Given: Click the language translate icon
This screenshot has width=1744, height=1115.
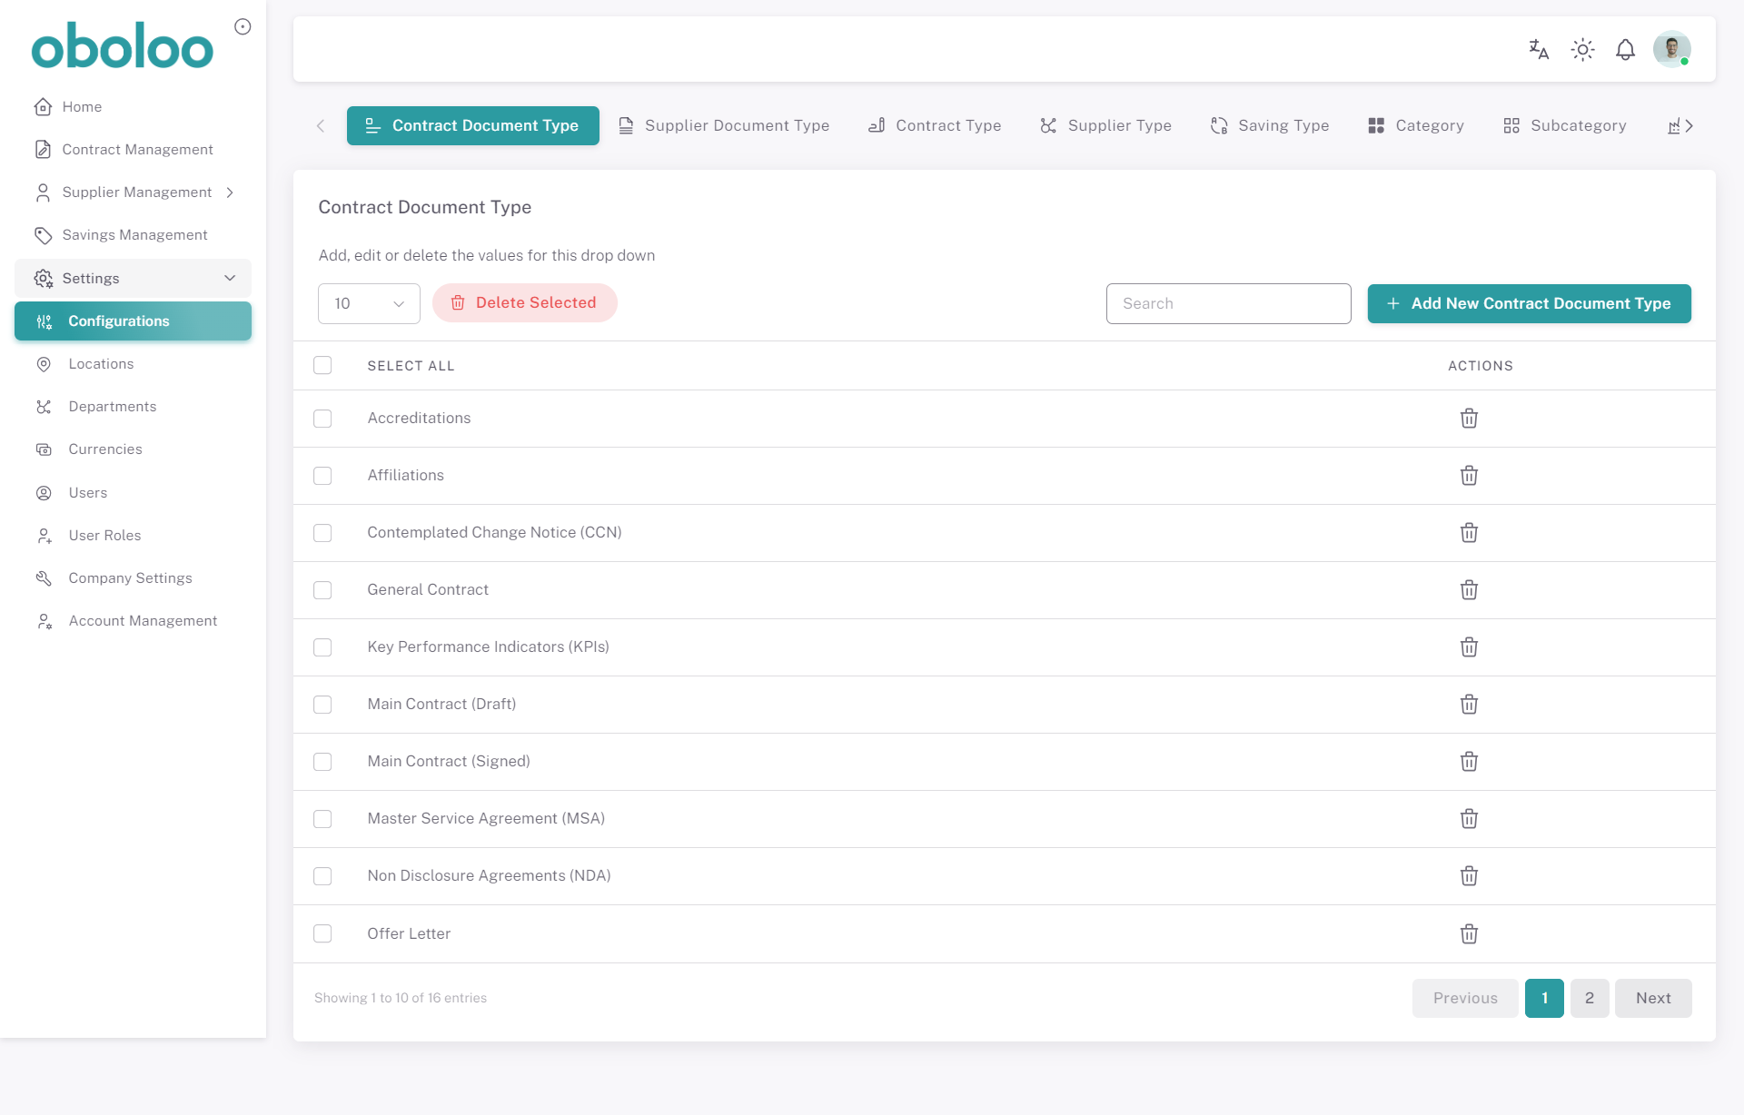Looking at the screenshot, I should click(1538, 49).
